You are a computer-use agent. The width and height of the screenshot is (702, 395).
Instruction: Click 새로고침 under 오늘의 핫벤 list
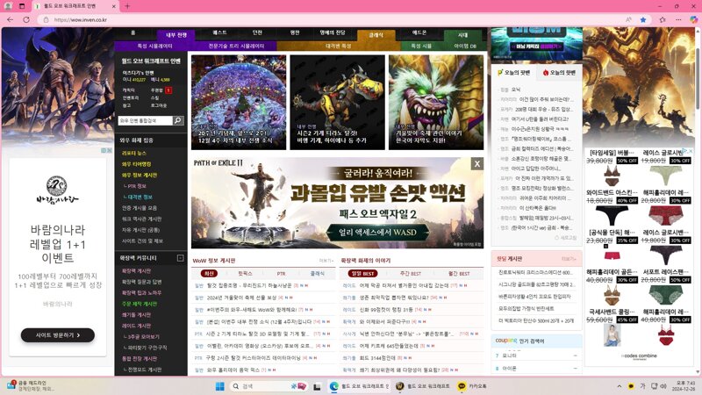566,238
